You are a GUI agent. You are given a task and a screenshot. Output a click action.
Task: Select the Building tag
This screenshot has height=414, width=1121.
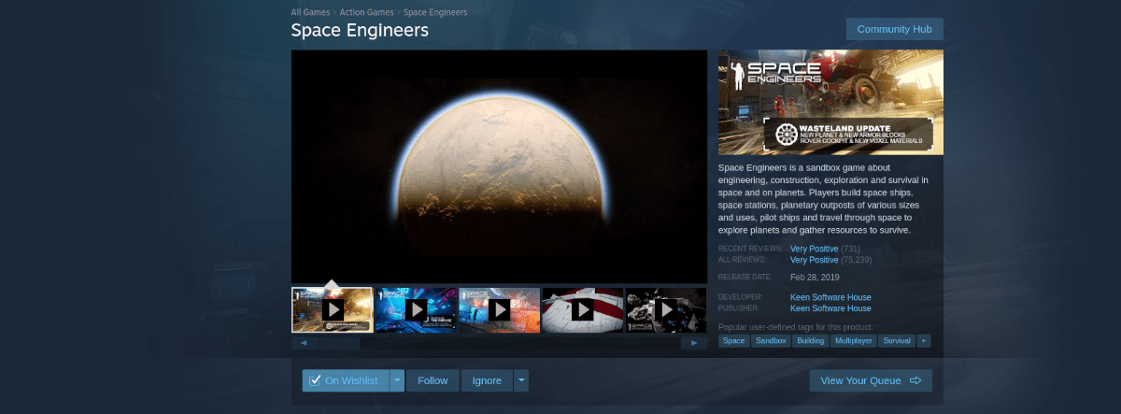811,341
